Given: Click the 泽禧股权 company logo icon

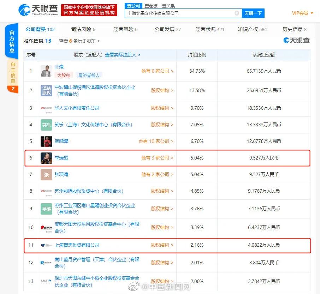Looking at the screenshot, I should pyautogui.click(x=46, y=91).
